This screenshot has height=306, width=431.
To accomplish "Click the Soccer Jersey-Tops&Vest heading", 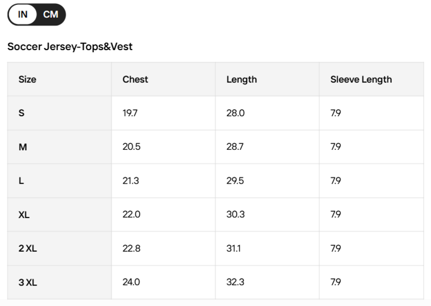I will 70,47.
